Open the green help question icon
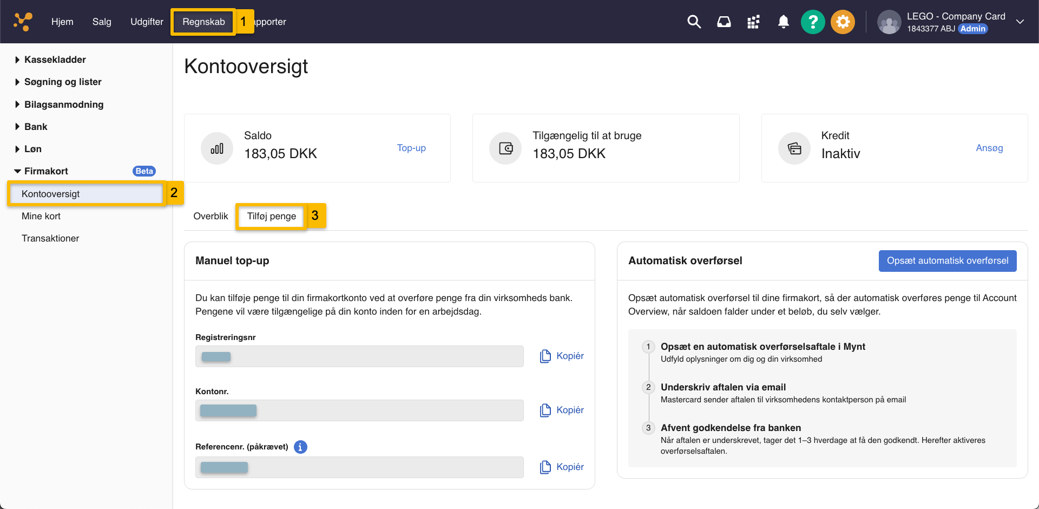1039x509 pixels. click(812, 22)
